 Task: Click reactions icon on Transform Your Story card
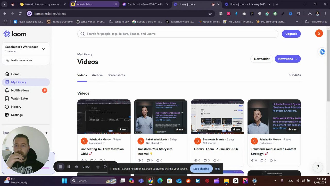coord(158,160)
